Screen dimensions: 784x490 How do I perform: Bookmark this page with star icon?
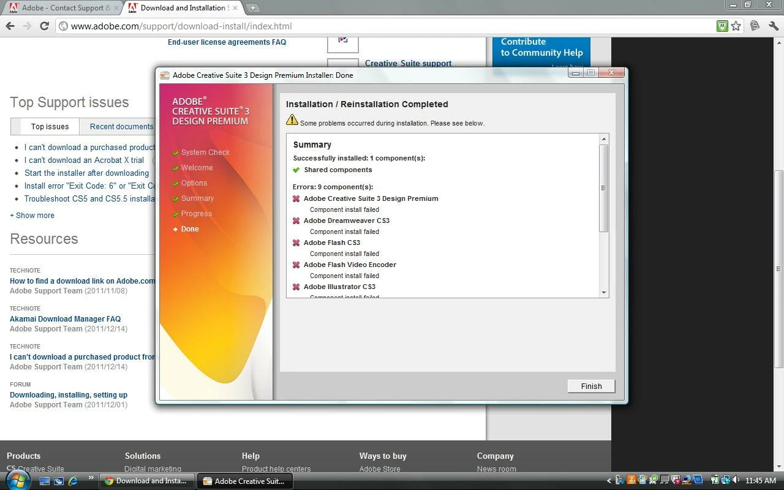click(x=736, y=26)
